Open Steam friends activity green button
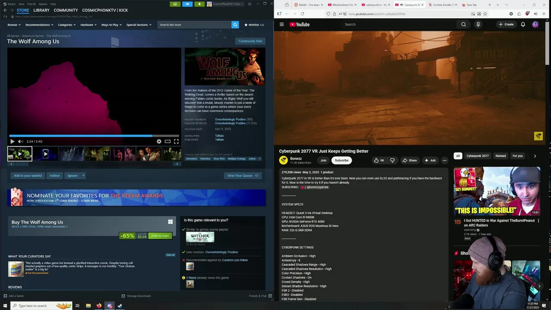This screenshot has height=310, width=551. click(175, 4)
